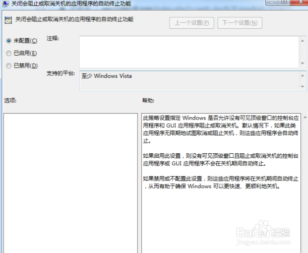
Task: Click the window title bar application icon
Action: [5, 4]
